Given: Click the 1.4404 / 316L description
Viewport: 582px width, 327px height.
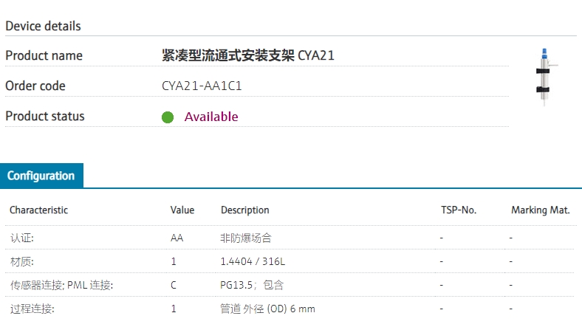Looking at the screenshot, I should click(x=253, y=261).
